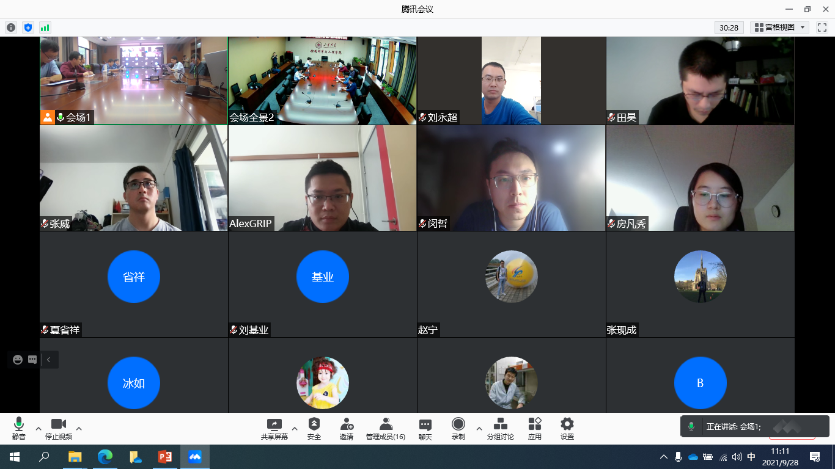The image size is (835, 469).
Task: Open 分组讨论 breakout rooms
Action: 500,429
